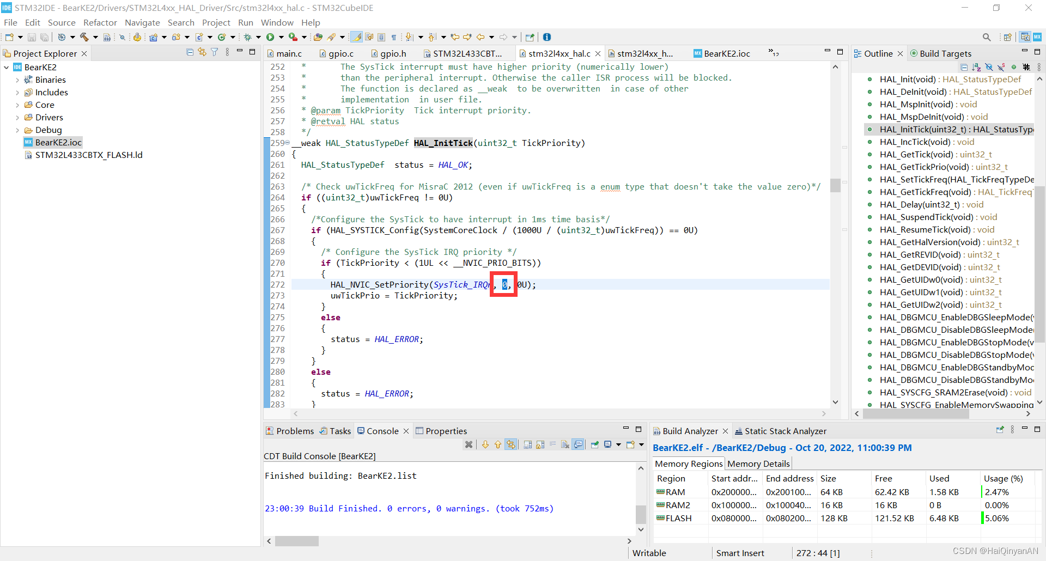Screen dimensions: 1046x561
Task: Fold HAL_InitTick function at line 259
Action: [x=288, y=143]
